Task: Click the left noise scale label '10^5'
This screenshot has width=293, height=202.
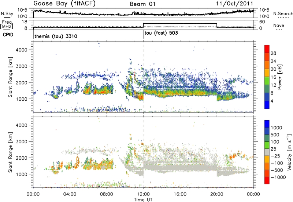Action: click(x=22, y=10)
